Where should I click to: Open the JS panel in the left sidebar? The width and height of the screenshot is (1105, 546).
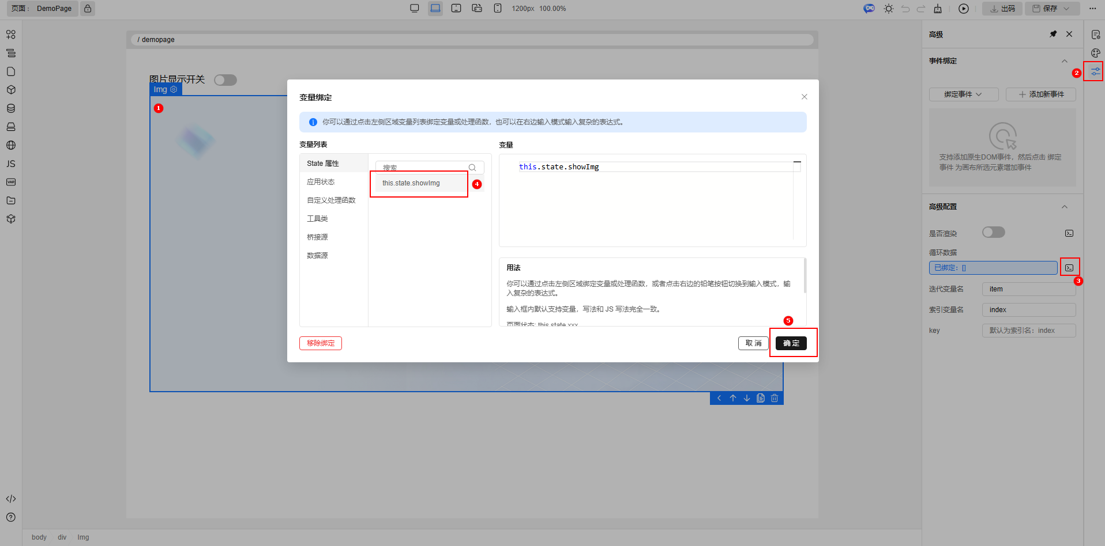[x=10, y=164]
